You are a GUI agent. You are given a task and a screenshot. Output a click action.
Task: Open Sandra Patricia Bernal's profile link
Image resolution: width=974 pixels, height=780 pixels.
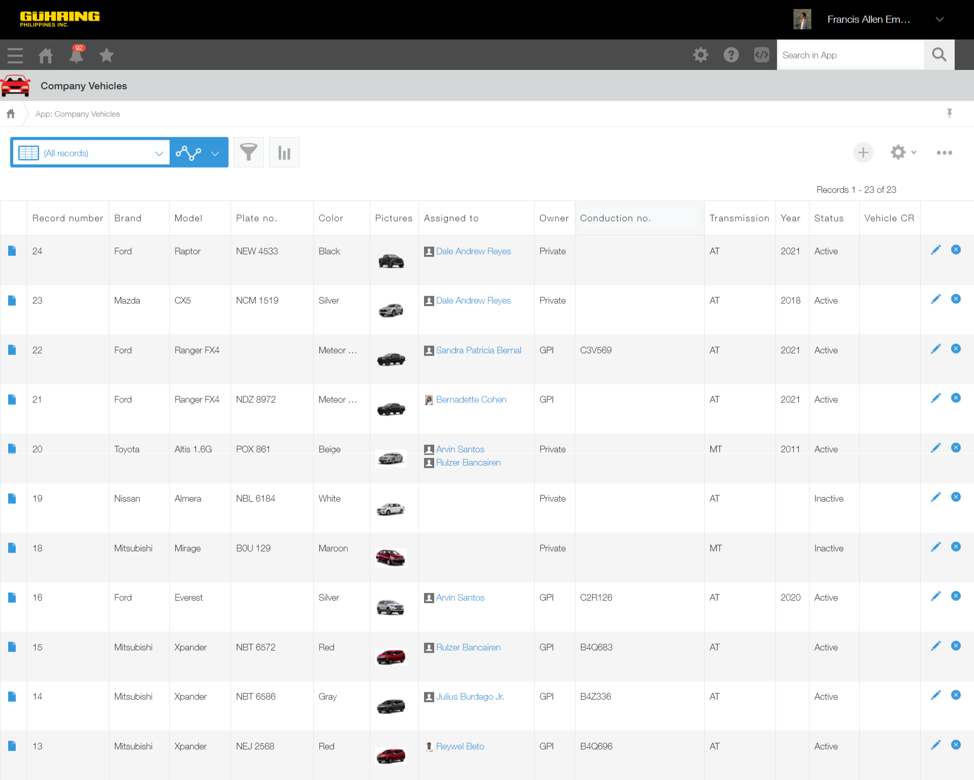478,350
